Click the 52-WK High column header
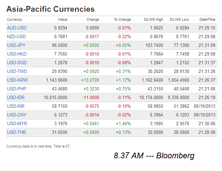The height and width of the screenshot is (171, 222). (x=153, y=19)
